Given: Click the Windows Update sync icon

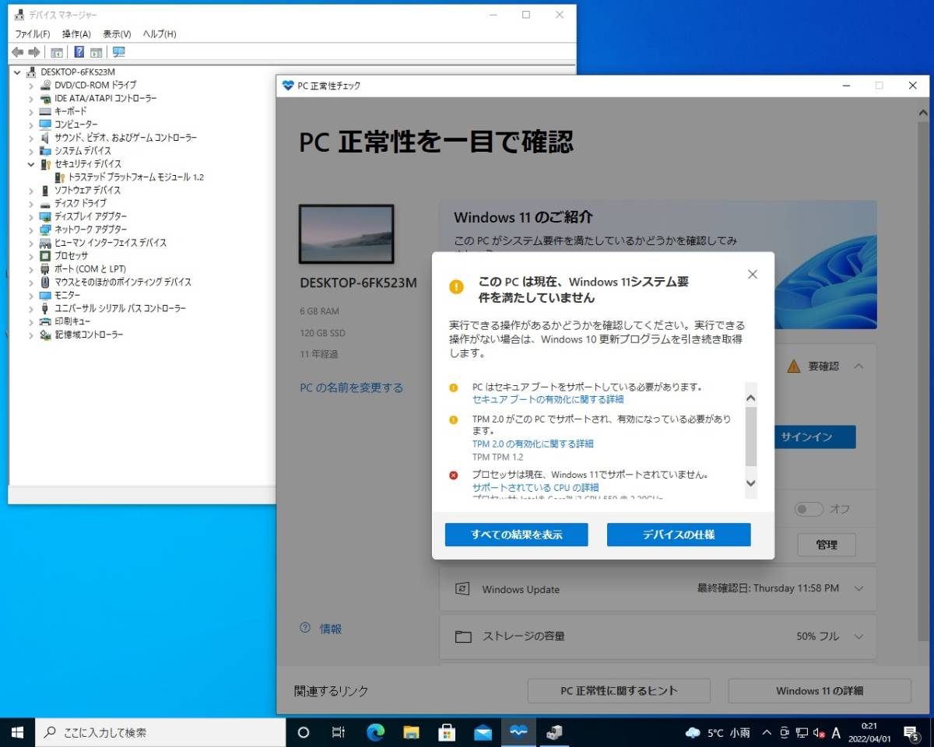Looking at the screenshot, I should click(465, 589).
